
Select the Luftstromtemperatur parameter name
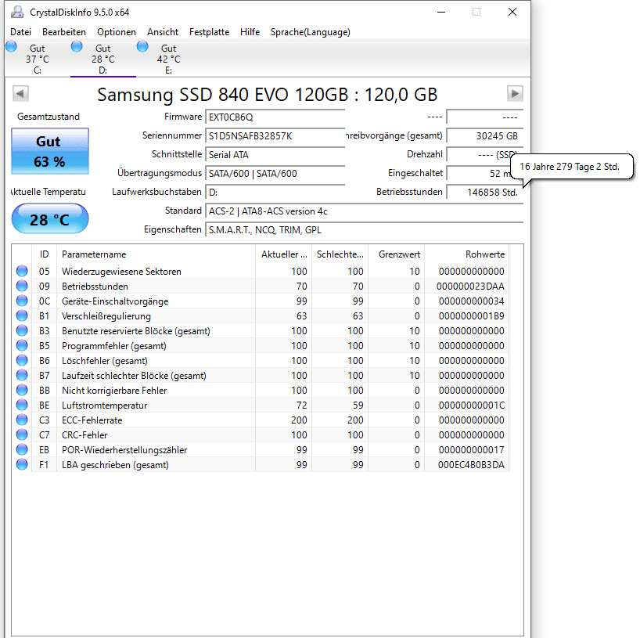105,406
